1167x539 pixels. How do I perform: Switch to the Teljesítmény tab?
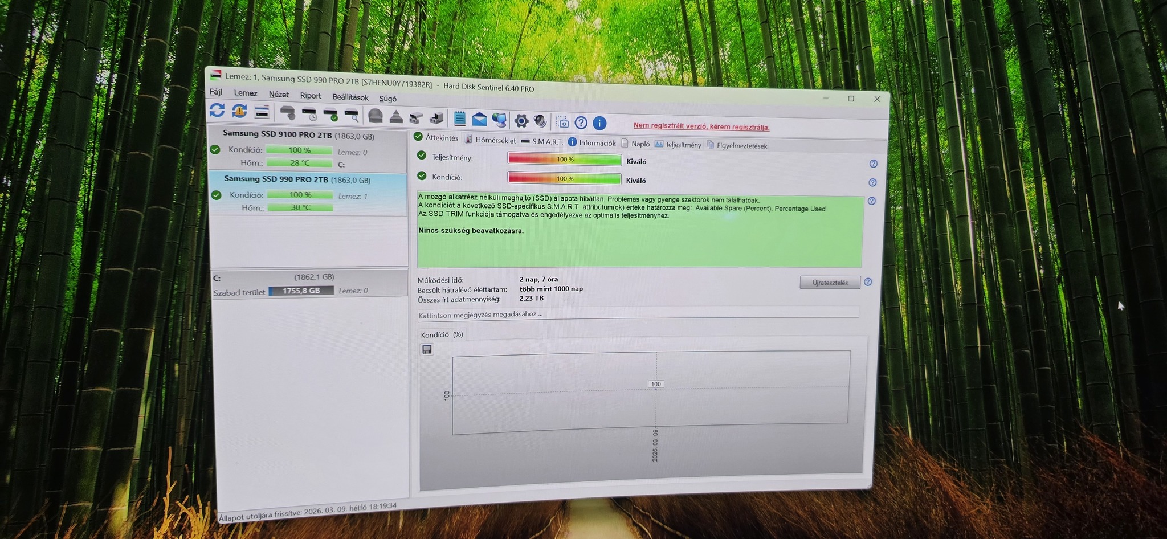coord(678,145)
